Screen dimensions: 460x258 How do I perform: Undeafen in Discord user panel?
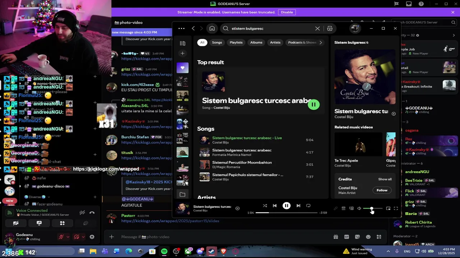[77, 237]
